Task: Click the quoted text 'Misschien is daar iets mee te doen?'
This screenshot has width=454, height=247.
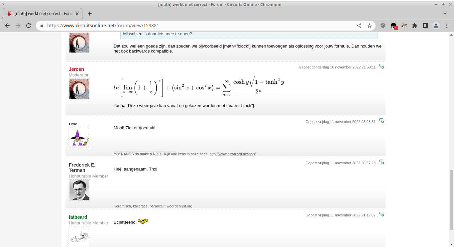Action: pyautogui.click(x=158, y=34)
